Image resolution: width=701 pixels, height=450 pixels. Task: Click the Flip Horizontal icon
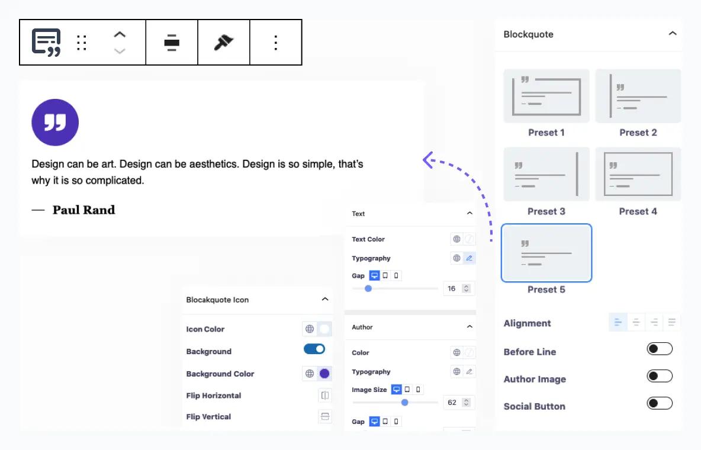(x=325, y=396)
